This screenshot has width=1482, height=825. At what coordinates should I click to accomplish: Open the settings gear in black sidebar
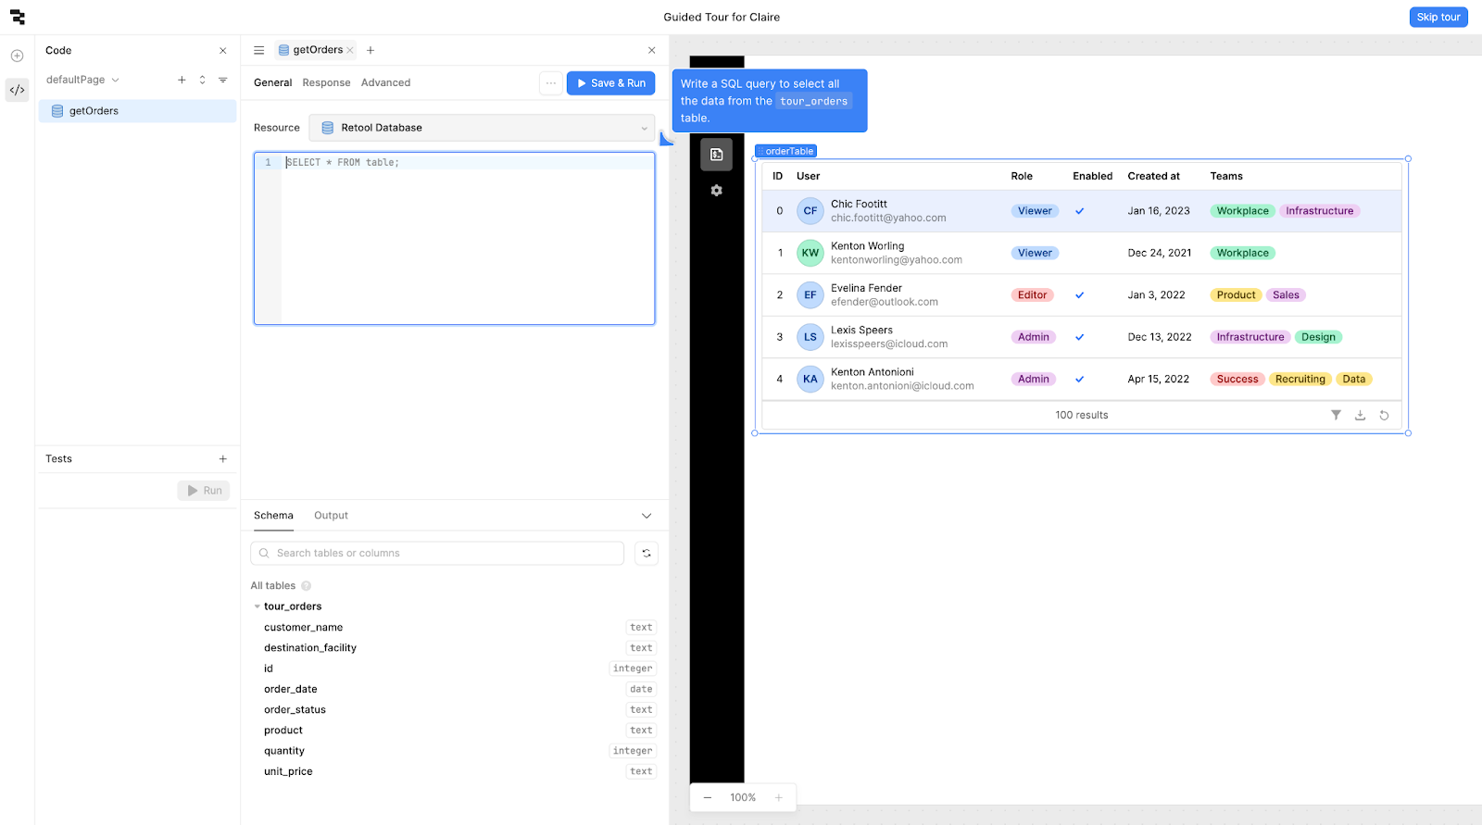pos(716,191)
